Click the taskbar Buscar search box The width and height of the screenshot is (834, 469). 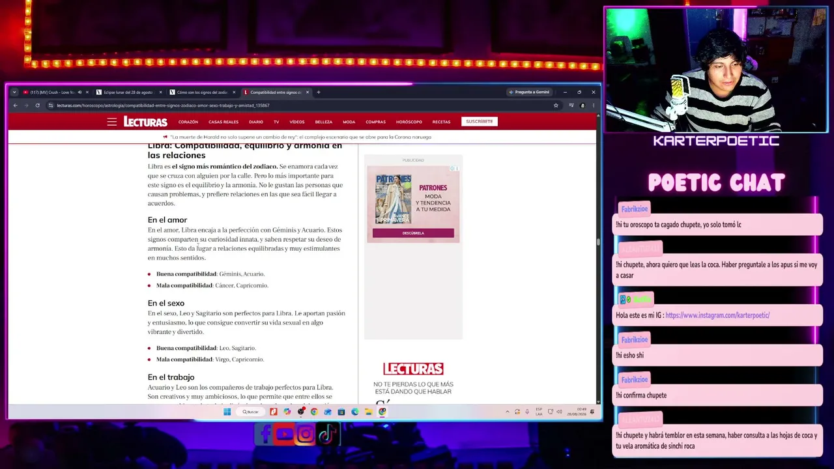tap(251, 412)
